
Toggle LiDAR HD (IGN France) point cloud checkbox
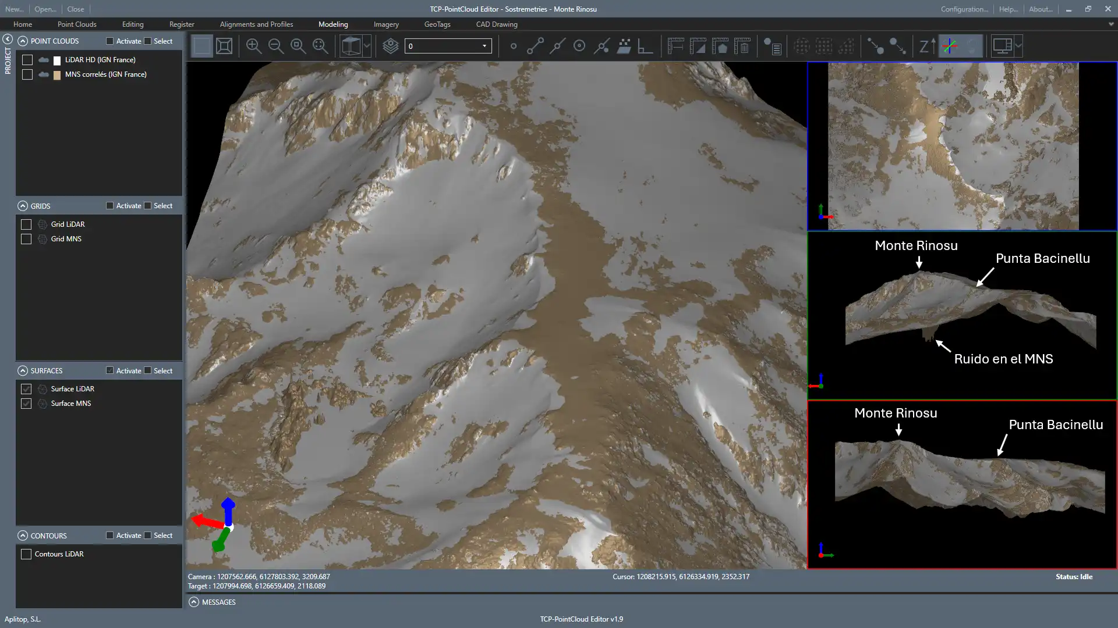pyautogui.click(x=27, y=60)
